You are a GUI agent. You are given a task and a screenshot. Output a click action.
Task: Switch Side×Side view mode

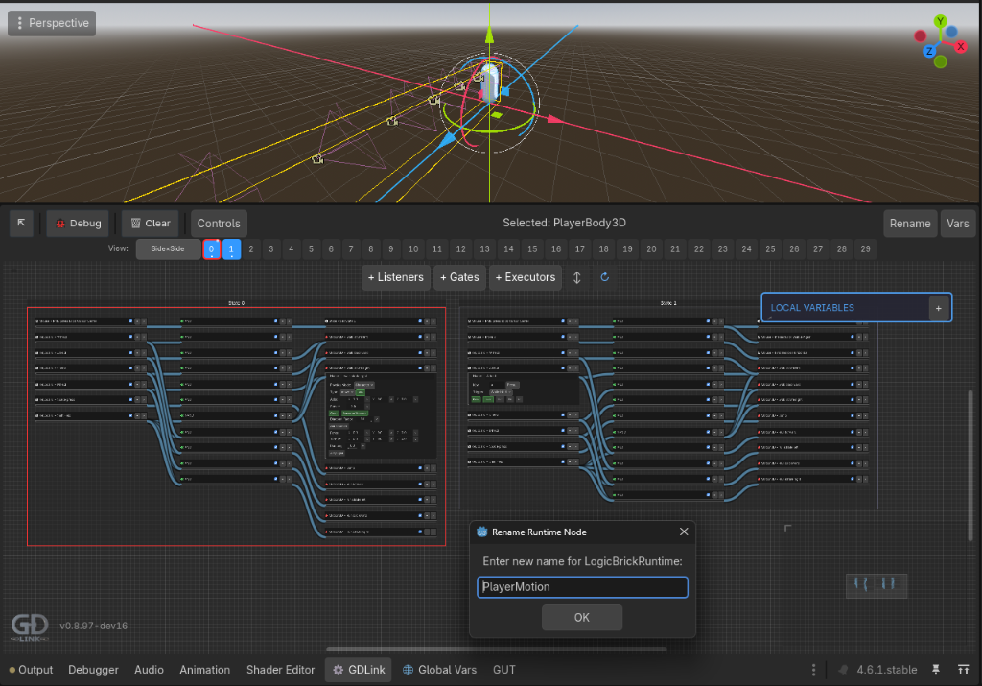point(168,248)
